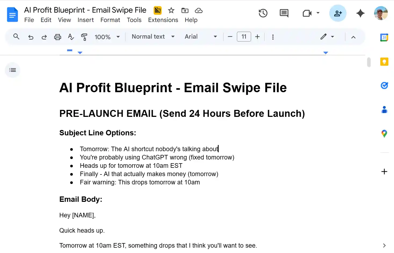The height and width of the screenshot is (253, 394).
Task: Open Gemini sparkle assistant
Action: (360, 13)
